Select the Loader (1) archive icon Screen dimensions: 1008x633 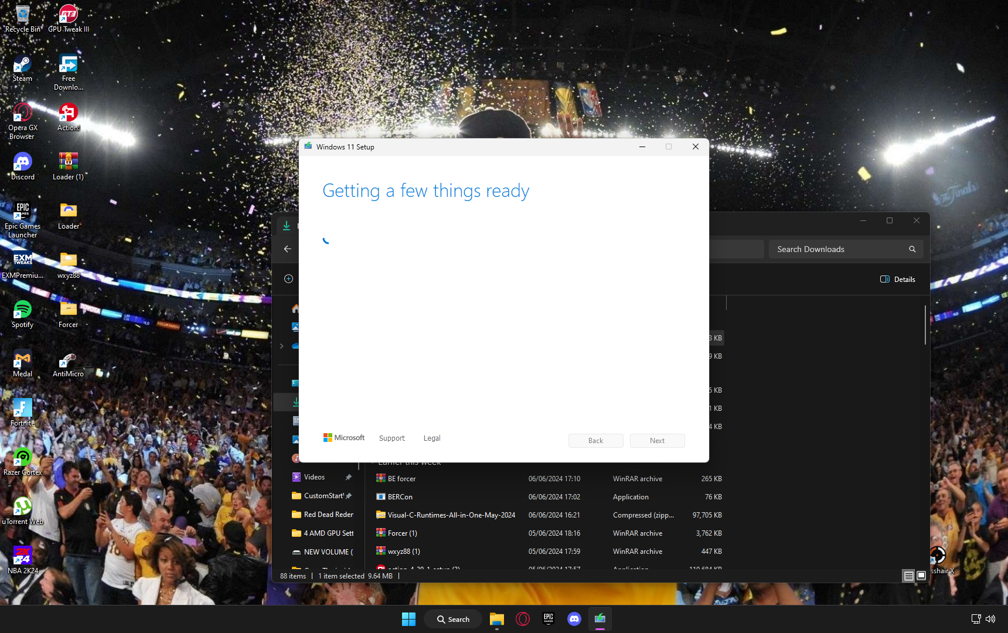(x=69, y=166)
